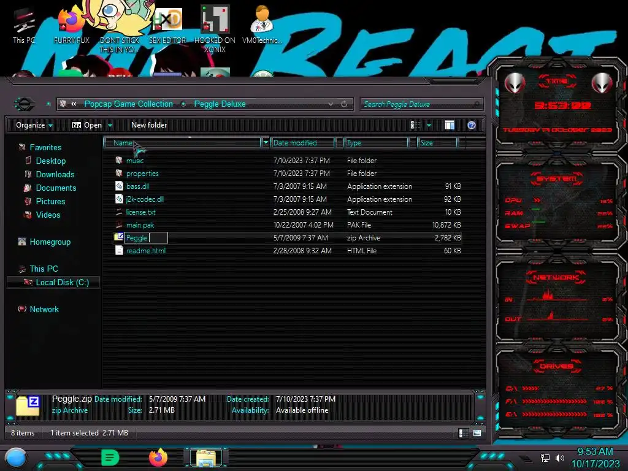628x471 pixels.
Task: Create a New folder
Action: pyautogui.click(x=149, y=125)
